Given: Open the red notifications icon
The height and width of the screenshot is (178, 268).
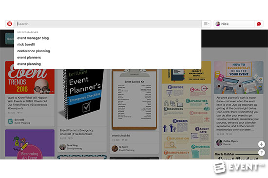Looking at the screenshot, I should [x=259, y=24].
